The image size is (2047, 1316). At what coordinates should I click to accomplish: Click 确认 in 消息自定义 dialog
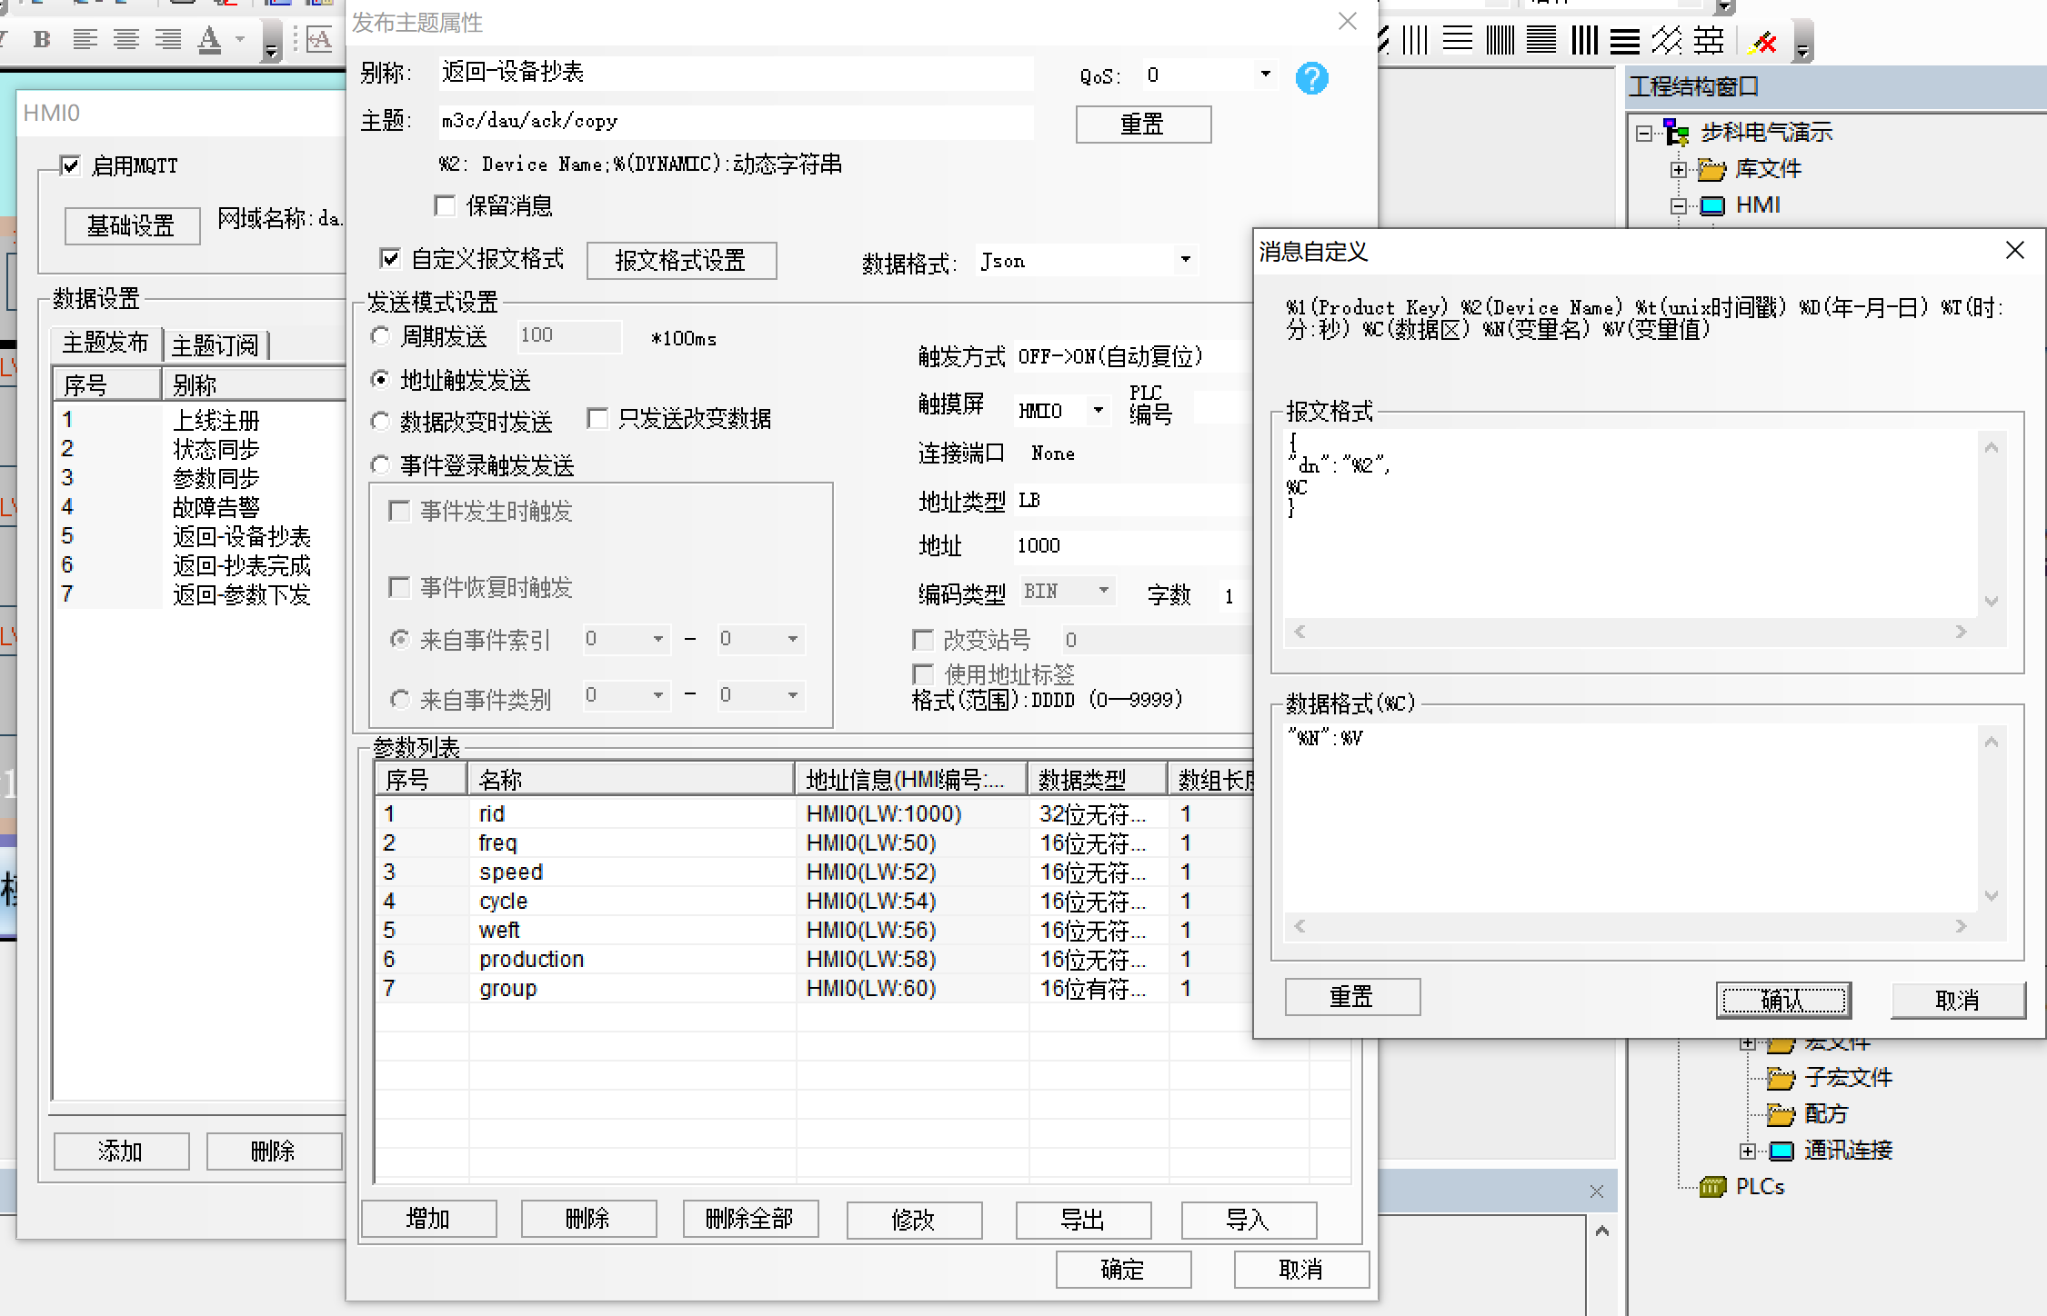(1783, 1000)
